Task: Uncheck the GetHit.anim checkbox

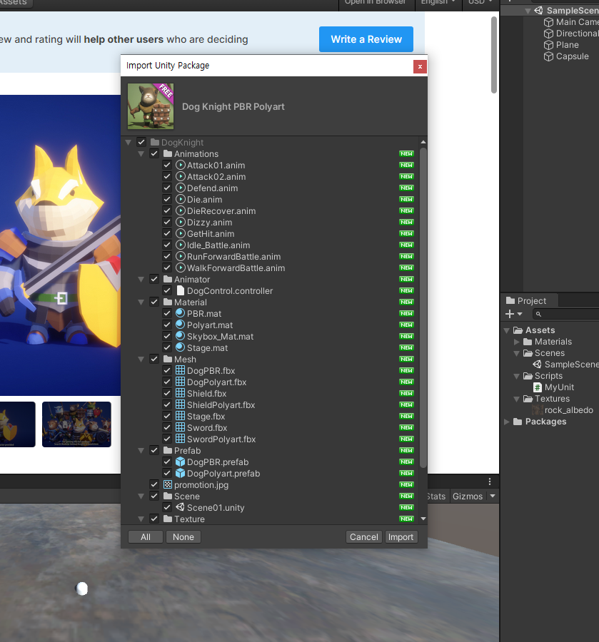Action: [x=167, y=233]
